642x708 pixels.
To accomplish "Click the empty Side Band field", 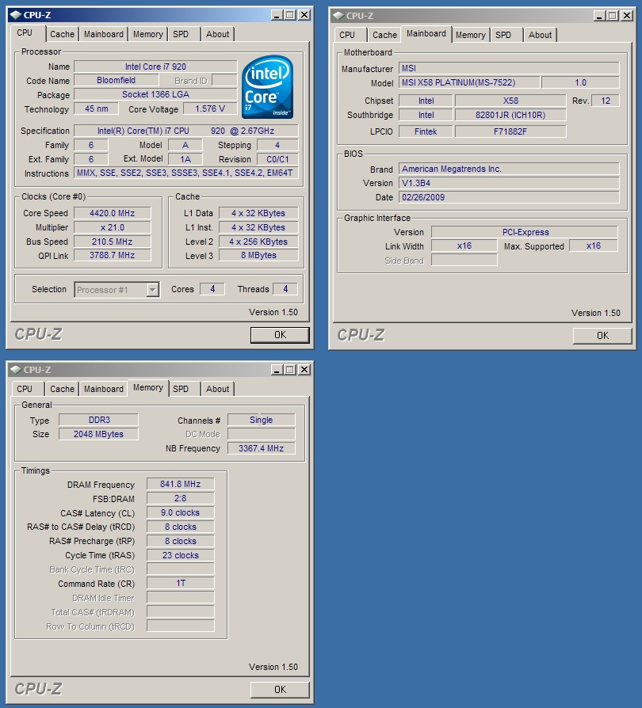I will tap(464, 261).
